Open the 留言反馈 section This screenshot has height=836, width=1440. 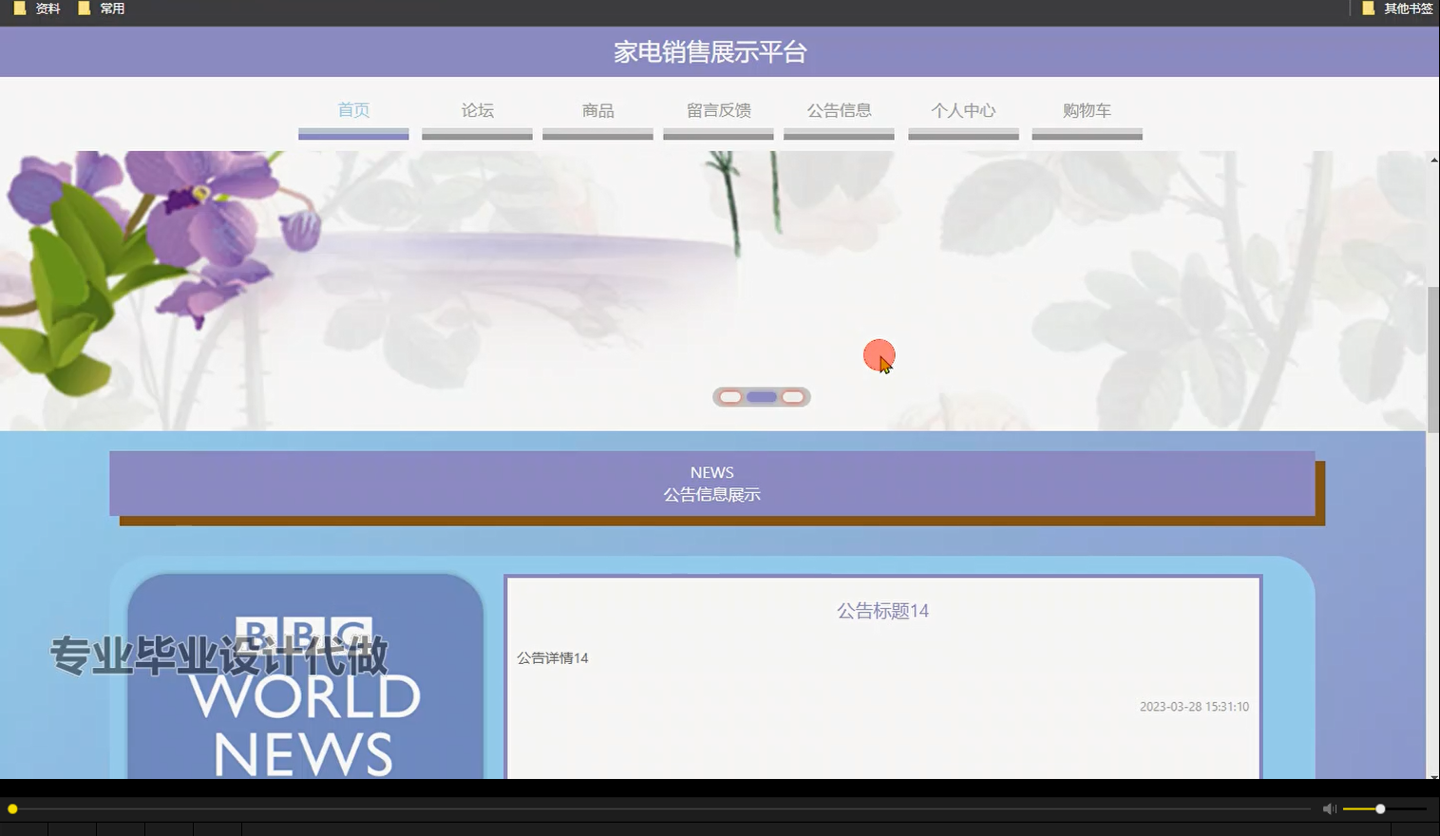pyautogui.click(x=718, y=110)
